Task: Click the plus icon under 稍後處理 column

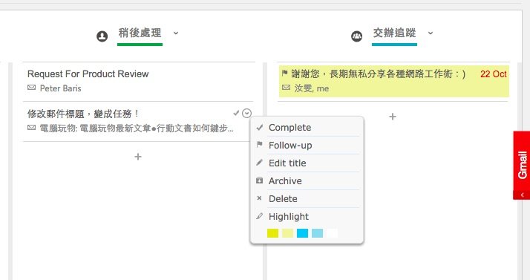Action: tap(138, 157)
